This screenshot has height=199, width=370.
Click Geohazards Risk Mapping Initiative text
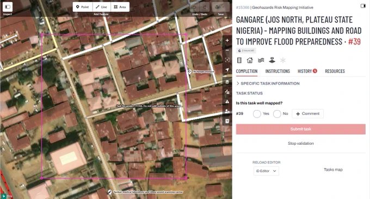[x=282, y=8]
